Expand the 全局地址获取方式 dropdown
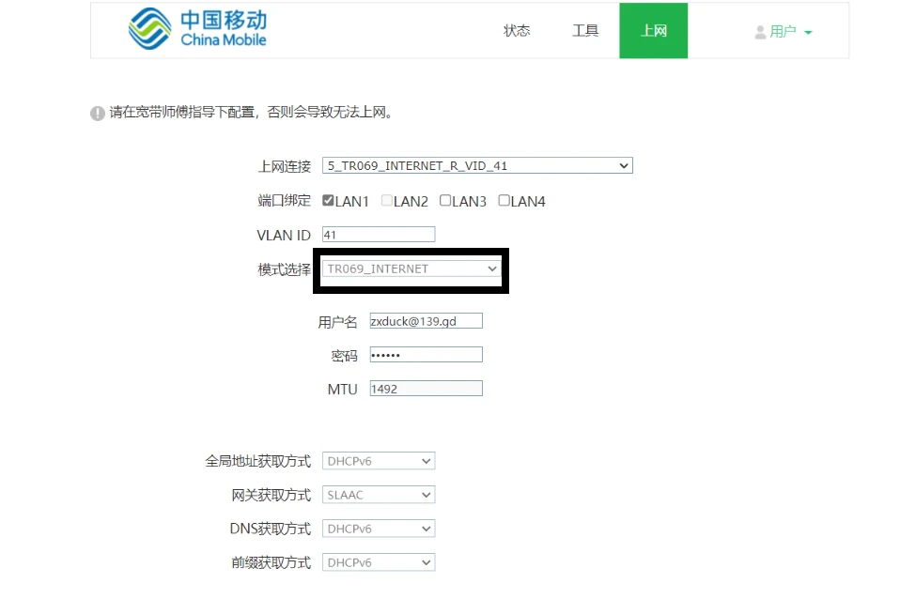This screenshot has width=900, height=614. click(379, 461)
